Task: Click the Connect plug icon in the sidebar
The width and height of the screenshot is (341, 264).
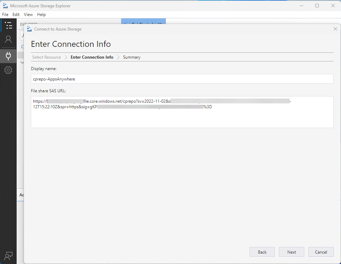Action: point(8,56)
